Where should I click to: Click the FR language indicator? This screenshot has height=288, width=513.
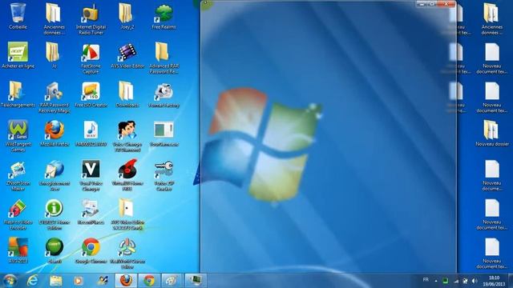coord(426,280)
